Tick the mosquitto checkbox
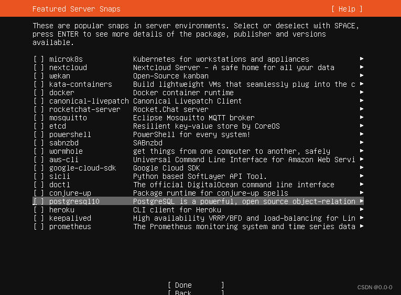Image resolution: width=401 pixels, height=295 pixels. pos(39,118)
